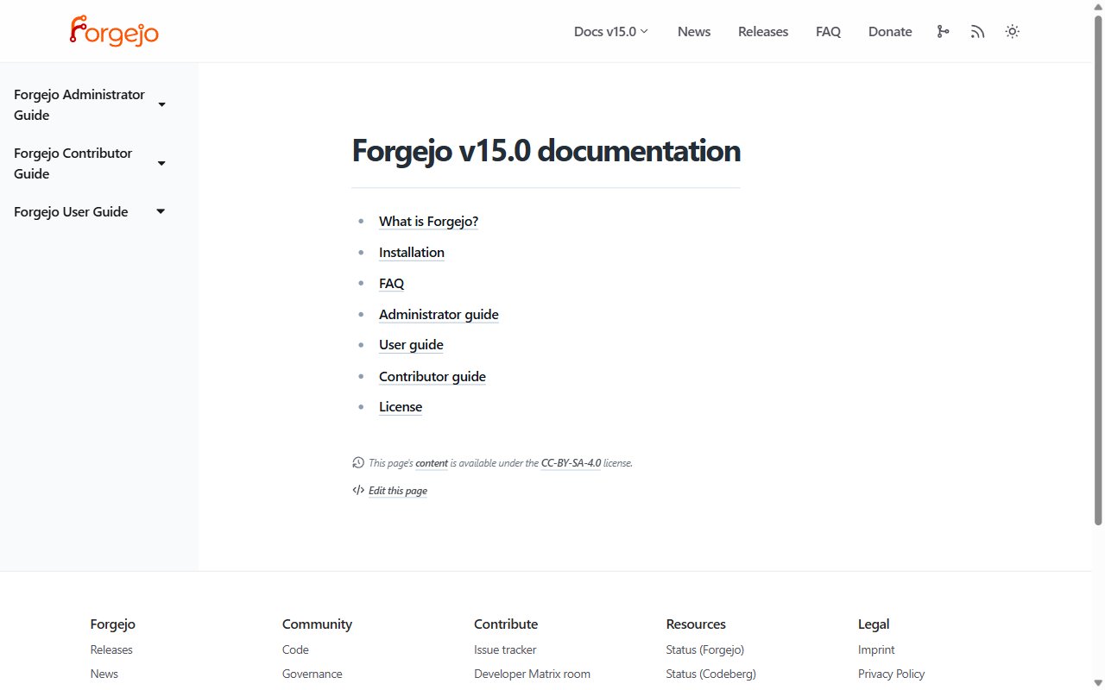
Task: Click the Forgejo logo in header
Action: click(x=114, y=31)
